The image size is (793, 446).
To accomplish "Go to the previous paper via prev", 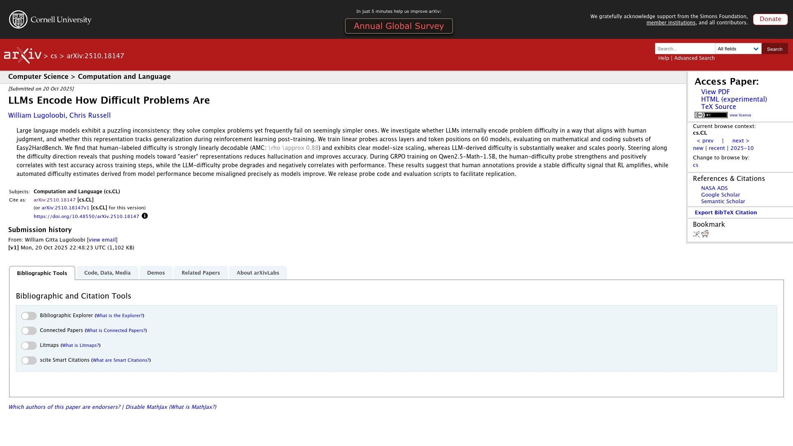I will point(705,141).
